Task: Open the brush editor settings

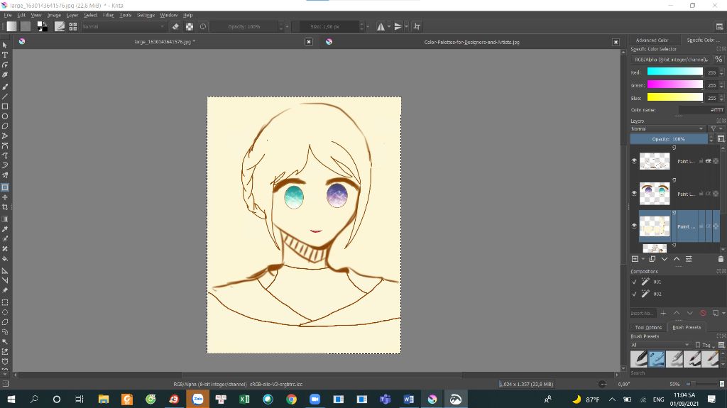Action: point(60,26)
